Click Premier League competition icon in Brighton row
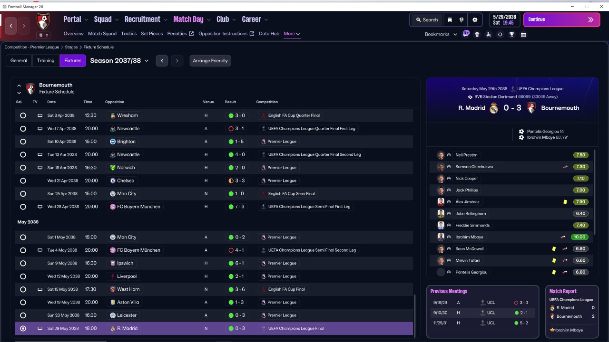Image resolution: width=609 pixels, height=342 pixels. click(x=263, y=142)
